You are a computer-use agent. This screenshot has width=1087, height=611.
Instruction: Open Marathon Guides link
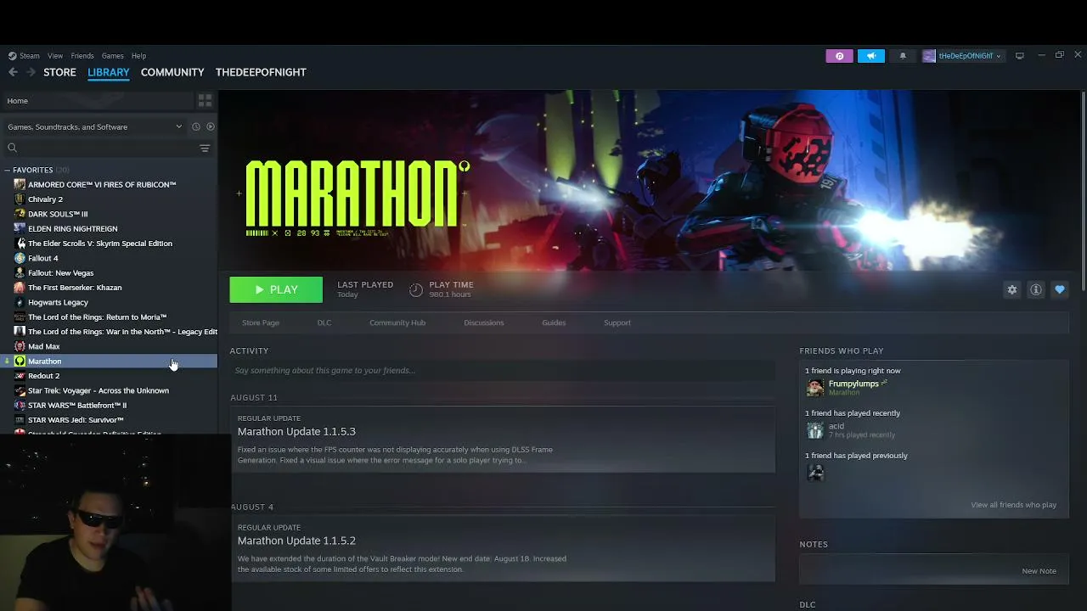tap(554, 322)
